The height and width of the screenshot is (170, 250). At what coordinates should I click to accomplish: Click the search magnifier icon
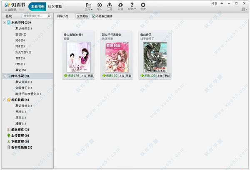(49, 16)
